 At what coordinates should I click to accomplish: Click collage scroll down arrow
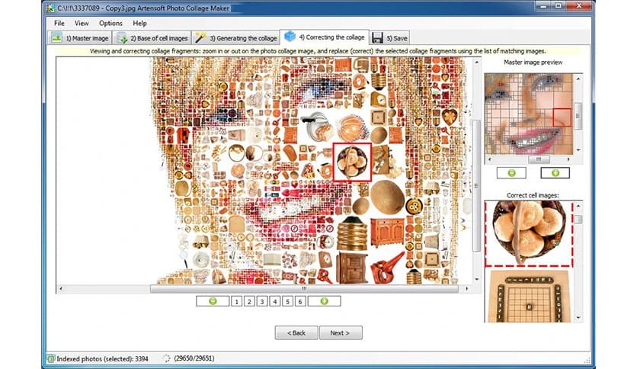[x=476, y=279]
